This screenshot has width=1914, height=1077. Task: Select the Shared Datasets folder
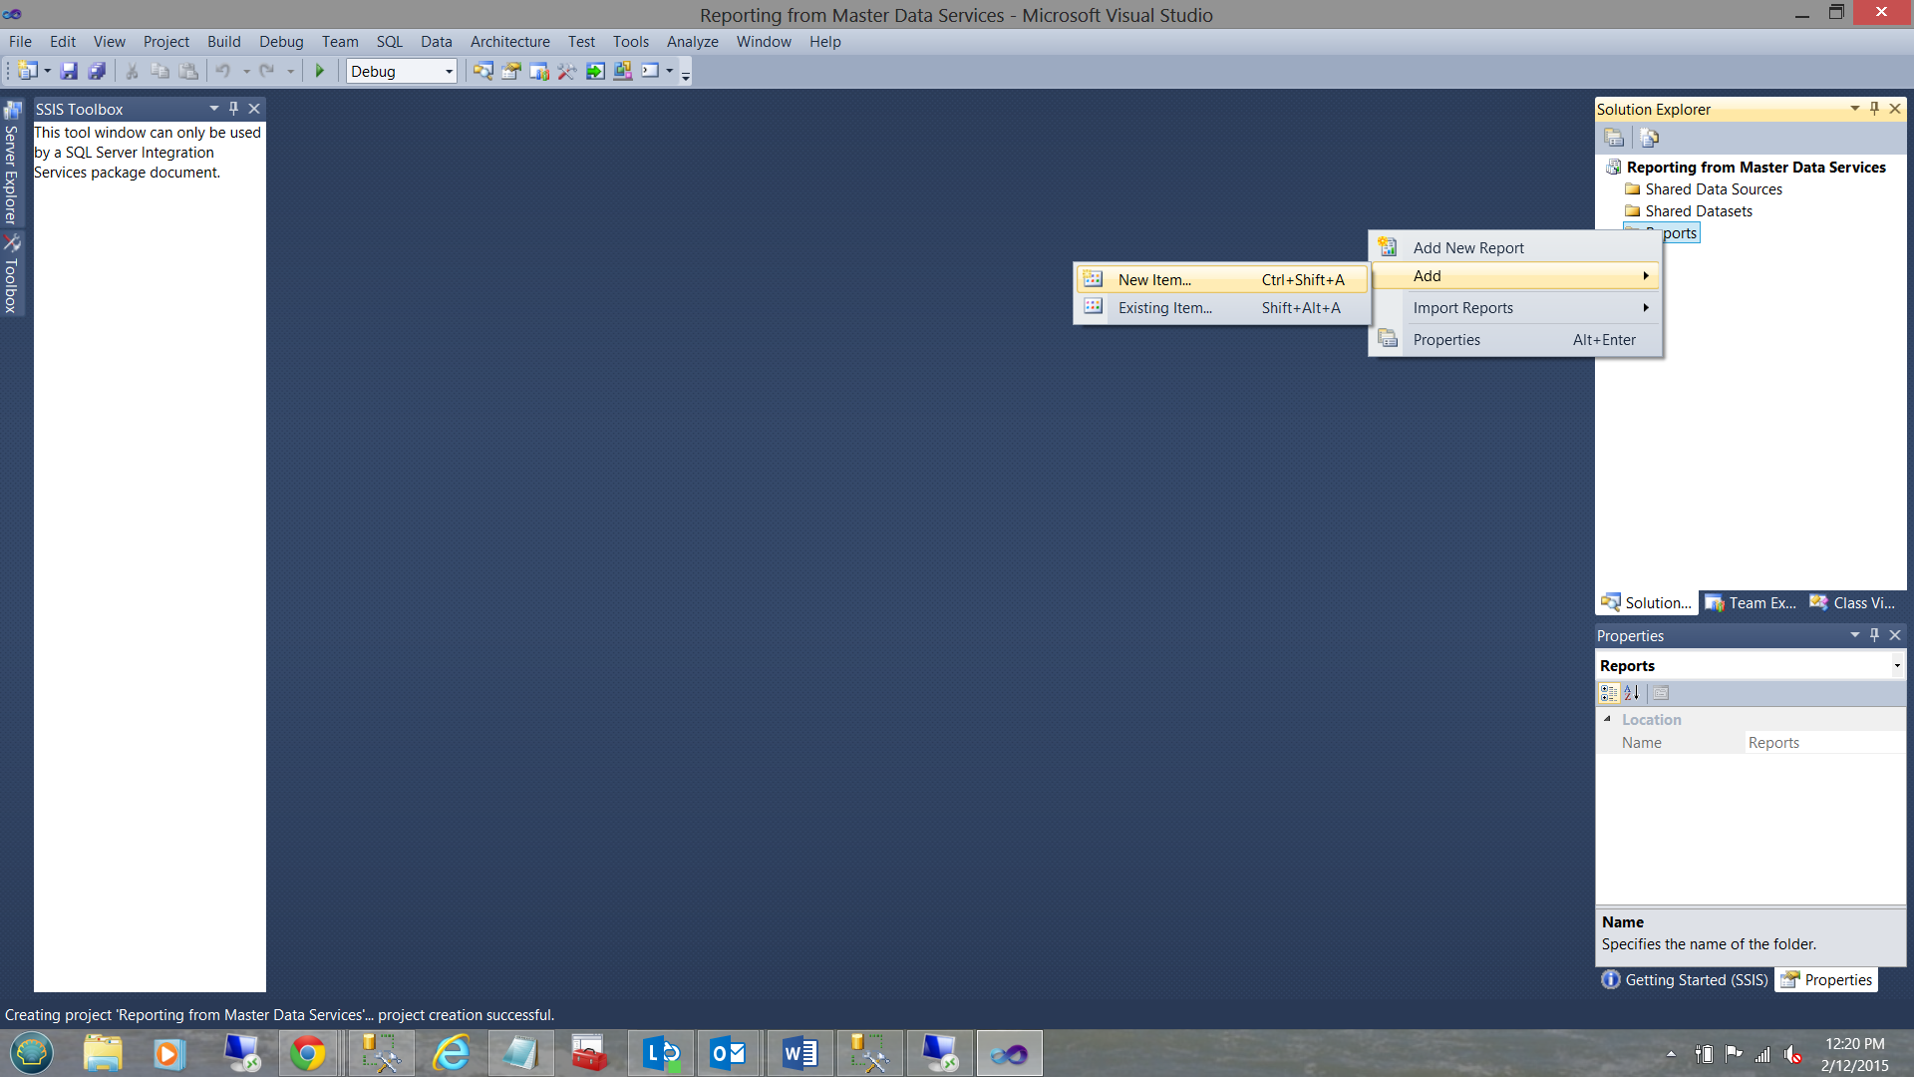(1698, 211)
